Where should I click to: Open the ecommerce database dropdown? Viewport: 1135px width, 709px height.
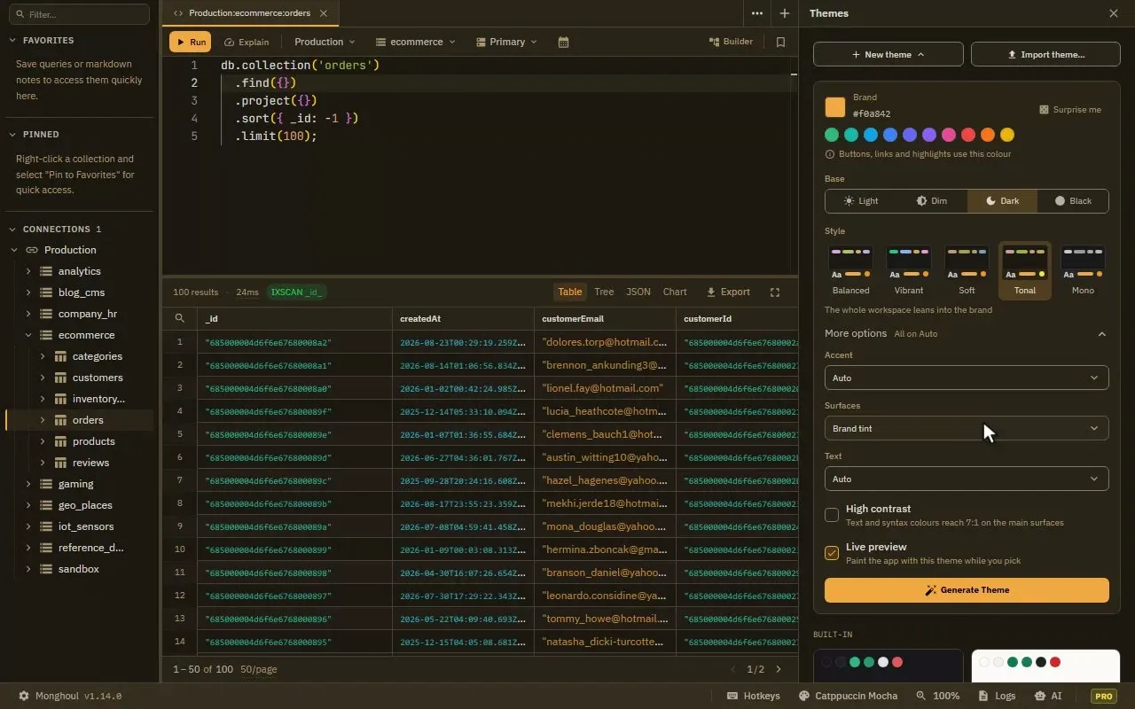pos(416,42)
